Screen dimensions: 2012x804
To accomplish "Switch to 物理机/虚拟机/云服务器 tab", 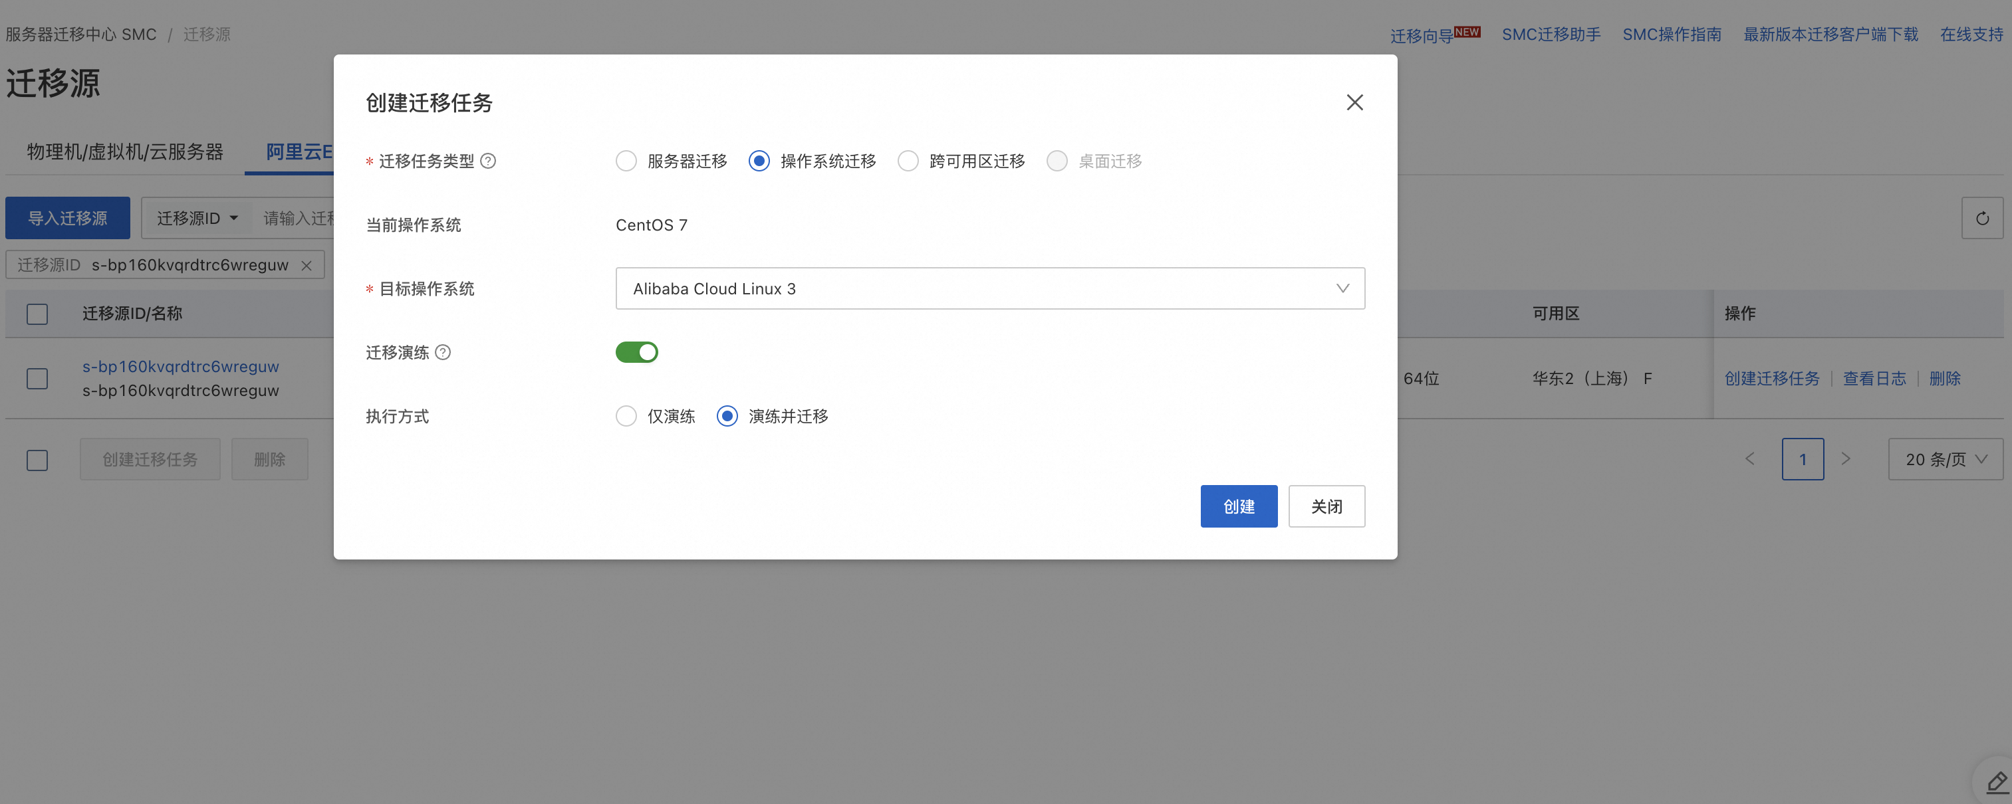I will click(x=125, y=151).
